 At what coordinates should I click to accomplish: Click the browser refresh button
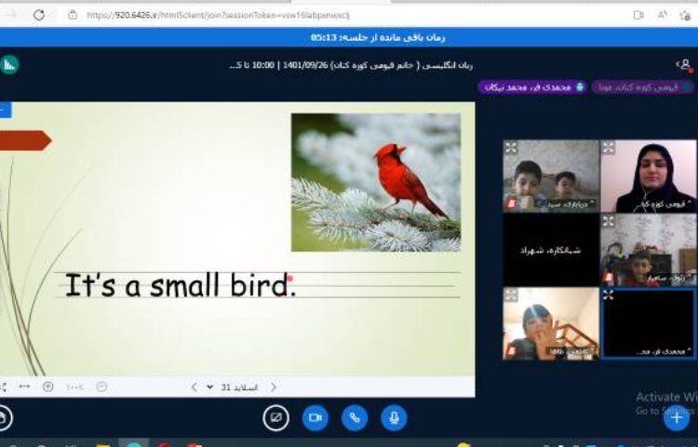click(39, 15)
